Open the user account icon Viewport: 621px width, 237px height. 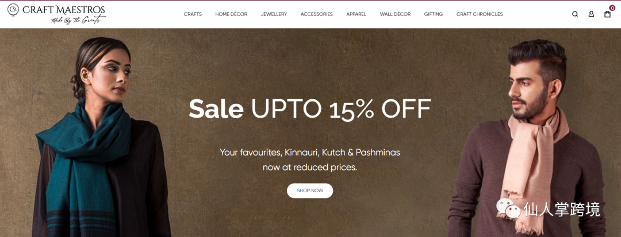[591, 14]
